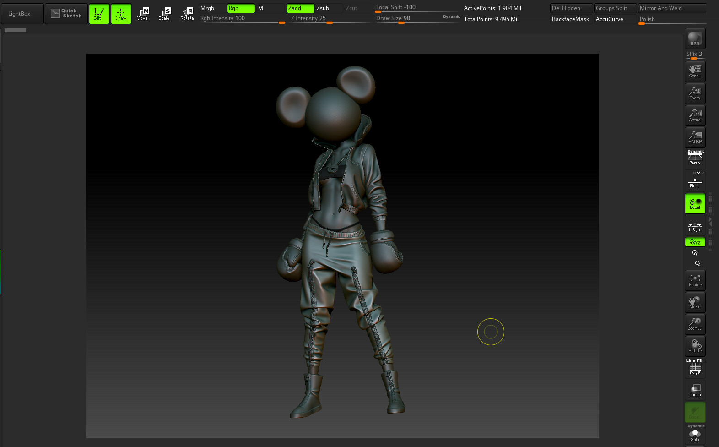Toggle Dynamic draw size option
Image resolution: width=719 pixels, height=447 pixels.
pyautogui.click(x=451, y=17)
